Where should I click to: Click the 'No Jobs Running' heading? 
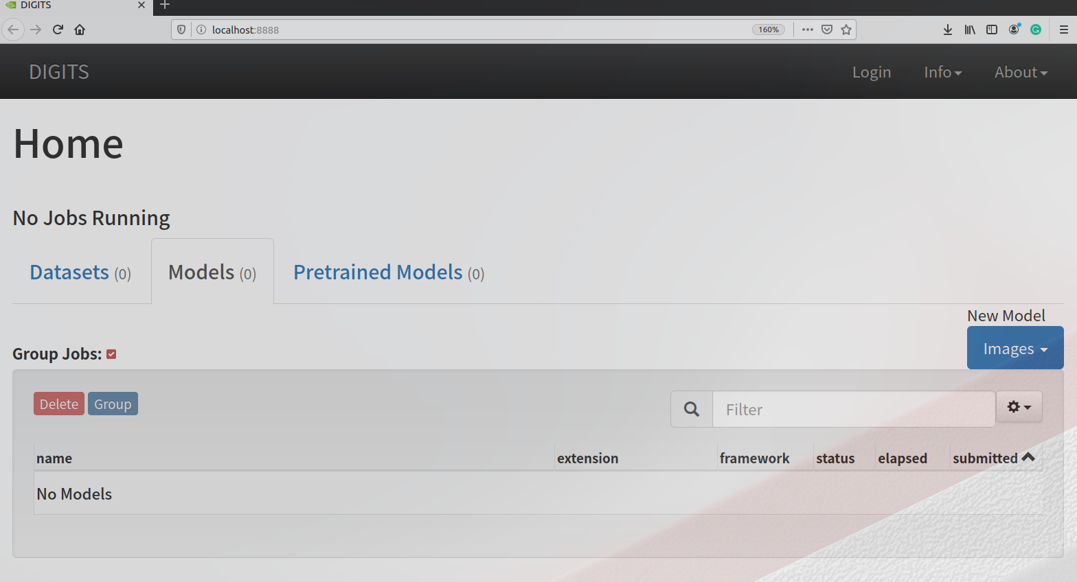pos(91,218)
